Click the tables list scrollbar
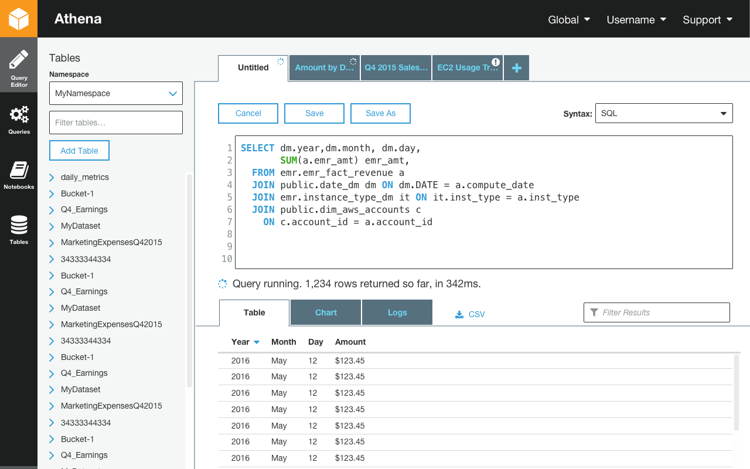The image size is (750, 469). coord(189,281)
